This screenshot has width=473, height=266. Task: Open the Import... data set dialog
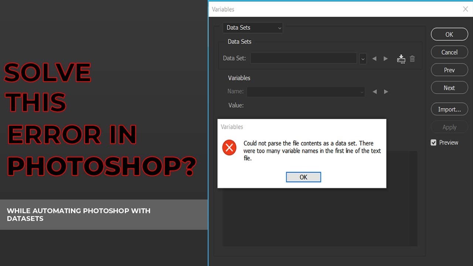click(x=449, y=109)
